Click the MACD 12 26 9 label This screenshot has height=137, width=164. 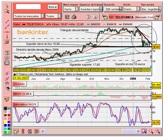click(x=23, y=94)
